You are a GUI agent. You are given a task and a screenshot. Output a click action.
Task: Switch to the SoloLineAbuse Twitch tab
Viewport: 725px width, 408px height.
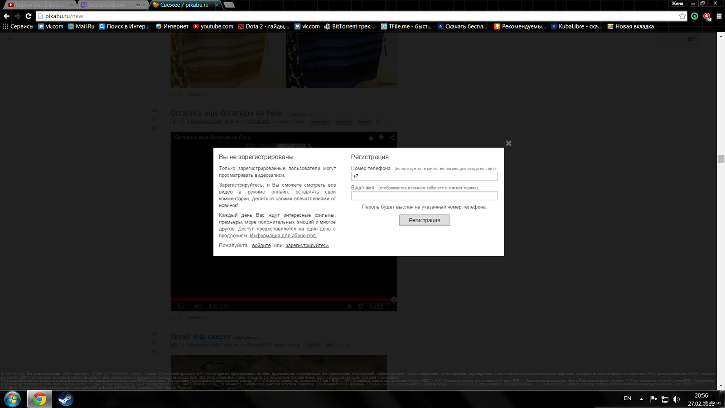[x=106, y=5]
